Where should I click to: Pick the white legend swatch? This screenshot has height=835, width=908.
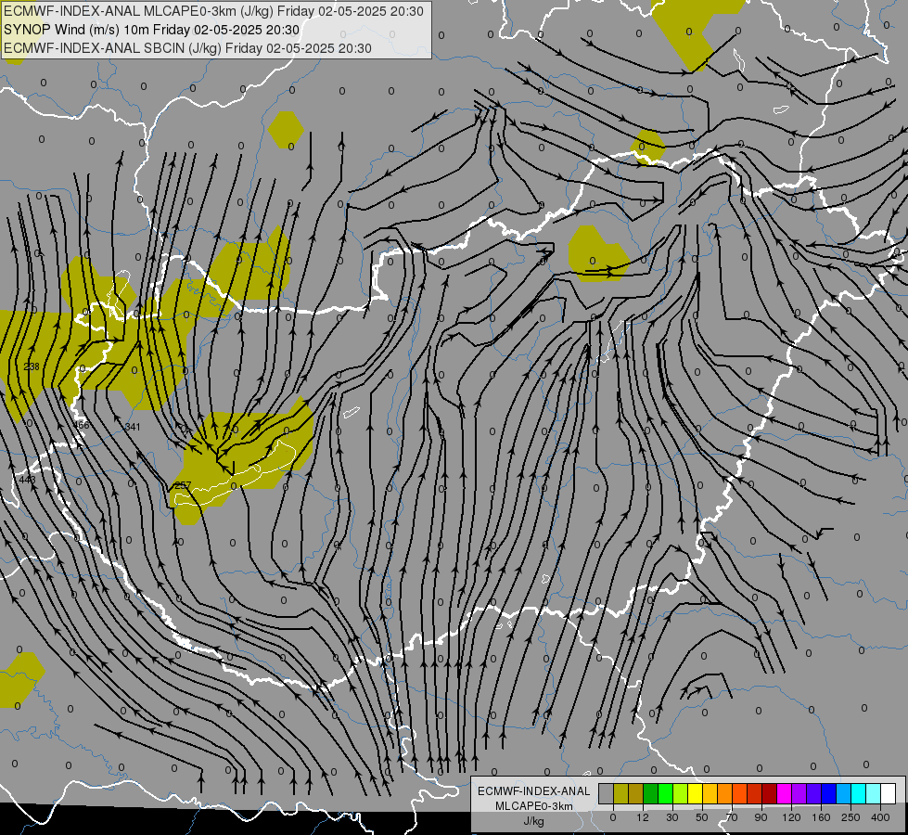[888, 793]
